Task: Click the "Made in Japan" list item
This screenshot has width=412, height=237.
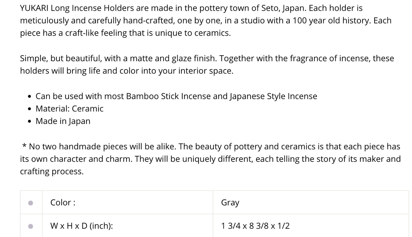Action: click(63, 121)
